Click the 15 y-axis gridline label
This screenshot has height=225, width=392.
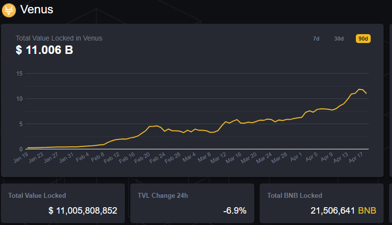[20, 74]
